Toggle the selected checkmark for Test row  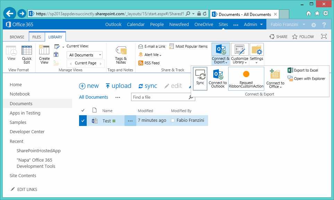(83, 120)
